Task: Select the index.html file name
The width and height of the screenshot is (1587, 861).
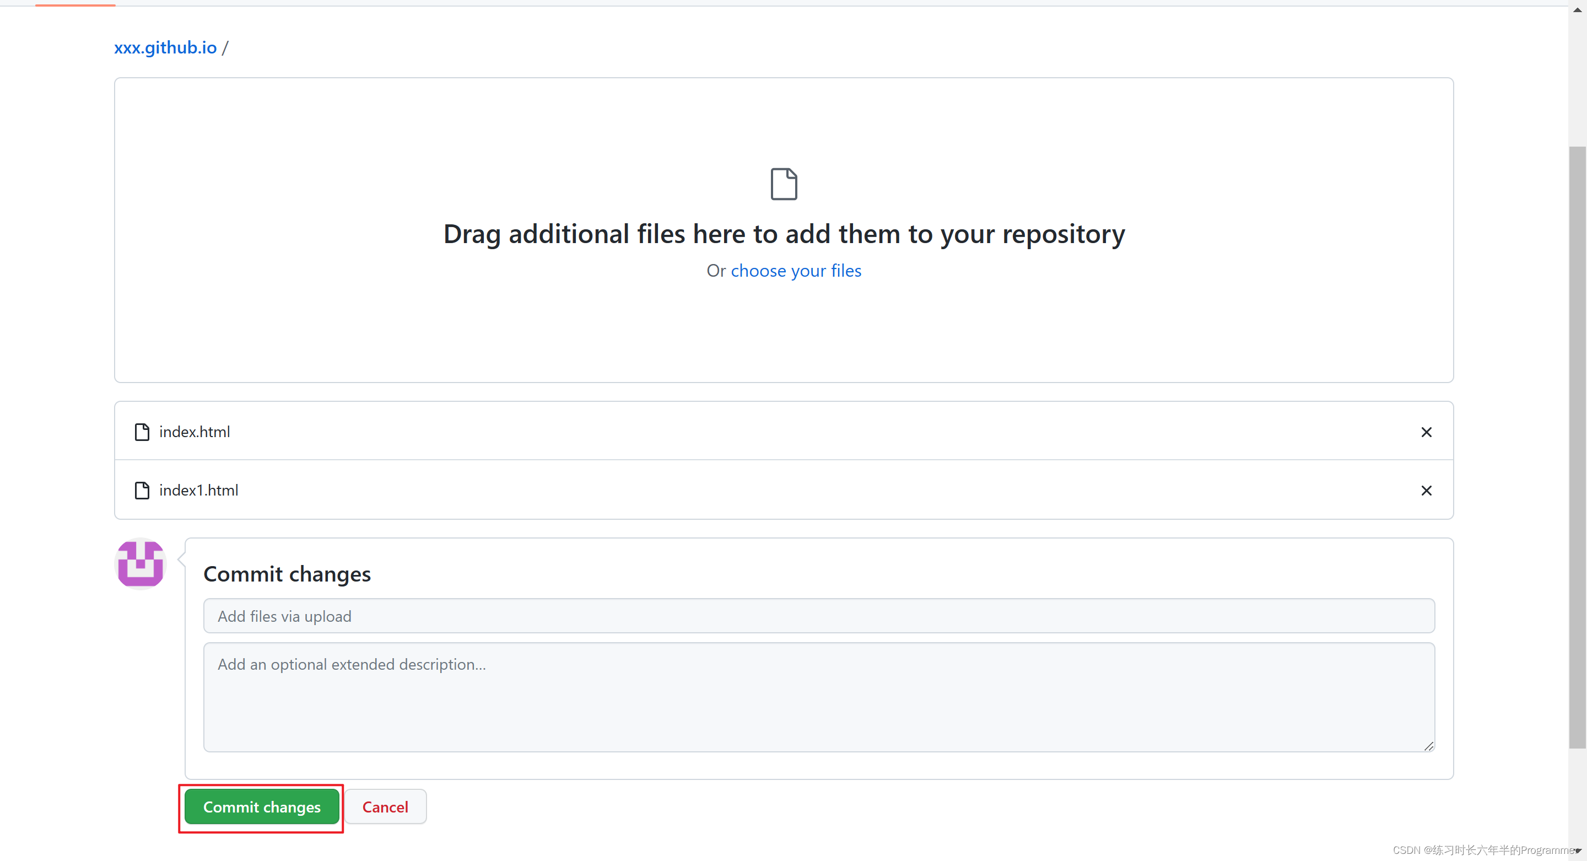Action: point(195,432)
